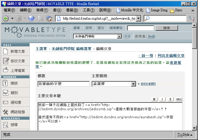Click the 模版 templates icon

tap(5, 83)
